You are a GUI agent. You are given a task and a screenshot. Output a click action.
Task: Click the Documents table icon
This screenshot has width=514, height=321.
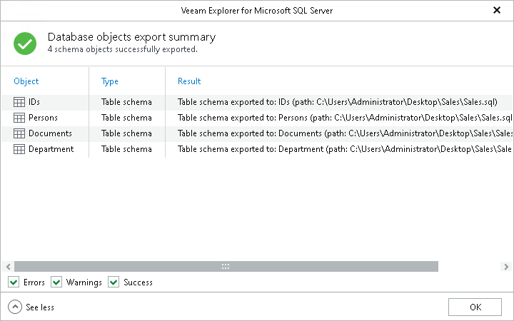[19, 133]
